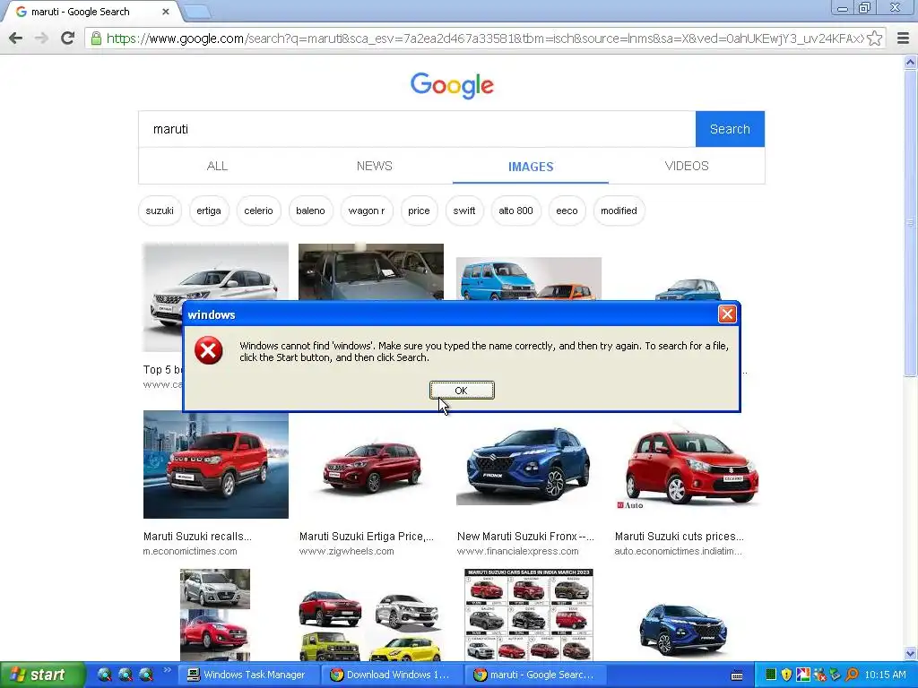
Task: Filter images by wagon r chip
Action: pyautogui.click(x=367, y=211)
